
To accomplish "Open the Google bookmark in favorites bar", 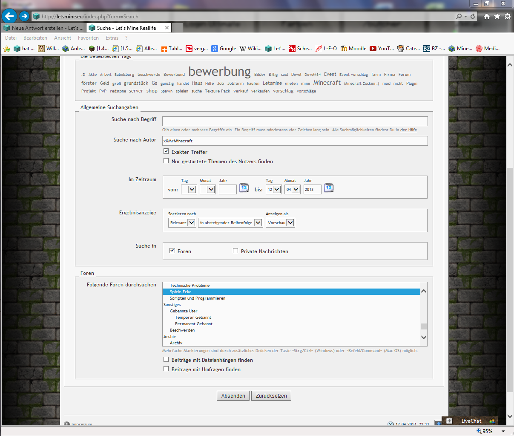I will point(224,49).
